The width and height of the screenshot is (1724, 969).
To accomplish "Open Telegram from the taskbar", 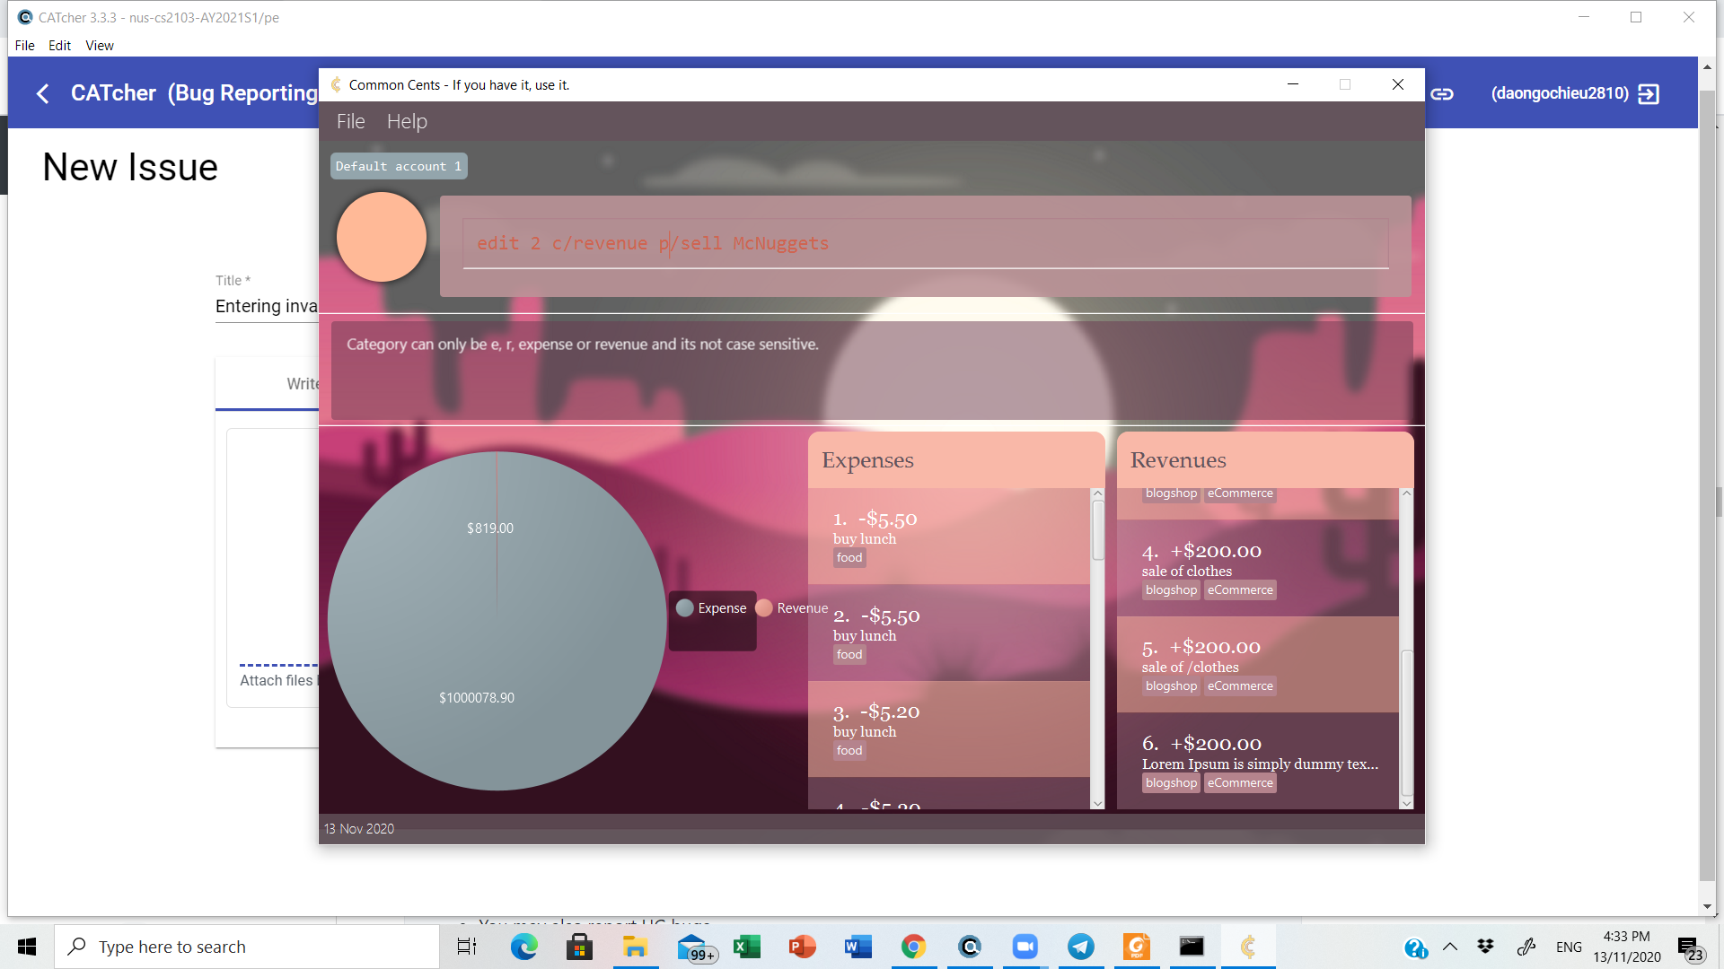I will [1080, 947].
